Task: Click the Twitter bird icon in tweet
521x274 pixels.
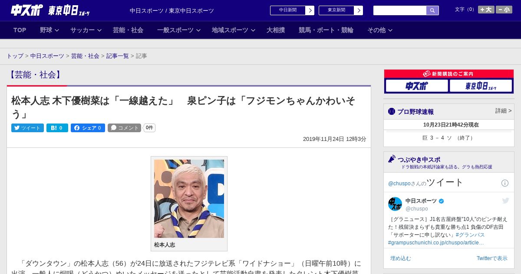Action: pos(505,200)
